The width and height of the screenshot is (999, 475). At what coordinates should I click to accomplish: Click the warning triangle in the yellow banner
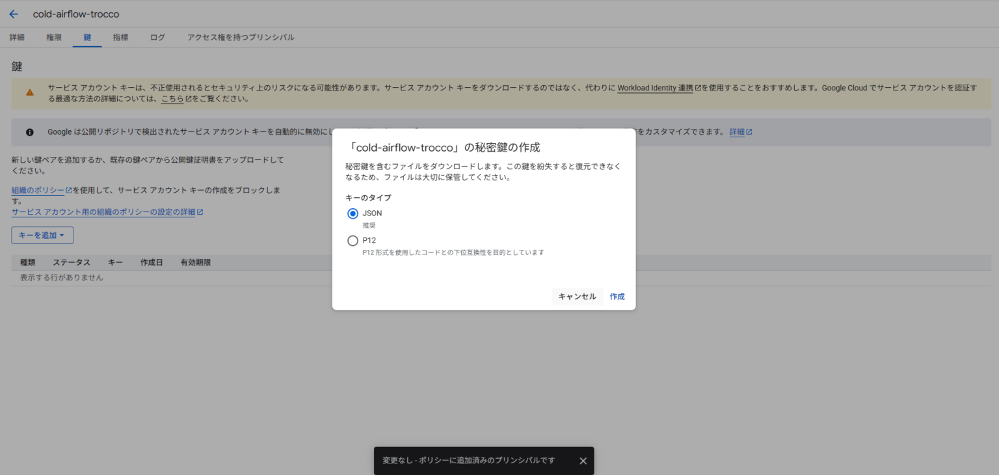tap(29, 92)
